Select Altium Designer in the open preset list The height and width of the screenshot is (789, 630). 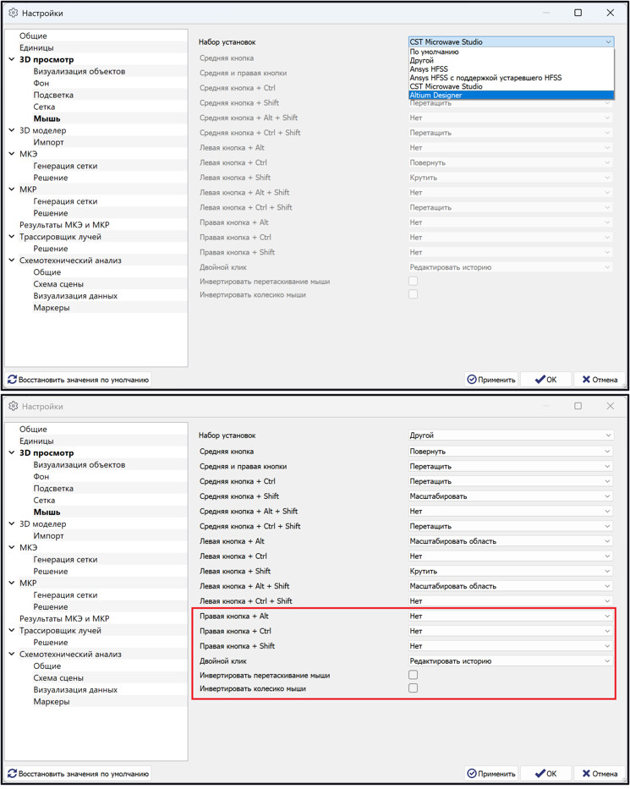[436, 96]
